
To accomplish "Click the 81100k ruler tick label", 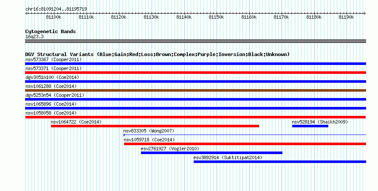I will 54,17.
